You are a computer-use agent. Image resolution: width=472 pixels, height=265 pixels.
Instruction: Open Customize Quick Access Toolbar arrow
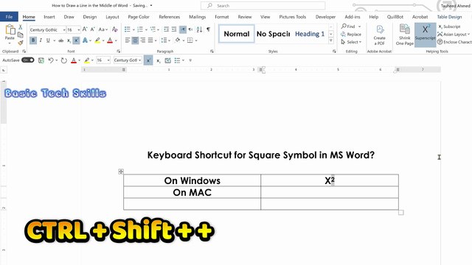click(x=190, y=60)
